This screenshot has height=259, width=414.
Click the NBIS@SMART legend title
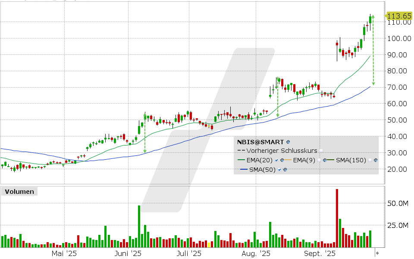(260, 142)
